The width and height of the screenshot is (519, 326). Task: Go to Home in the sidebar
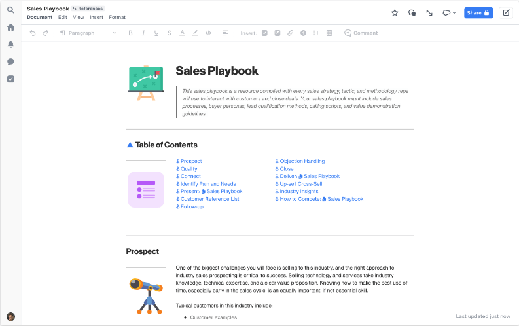(10, 27)
